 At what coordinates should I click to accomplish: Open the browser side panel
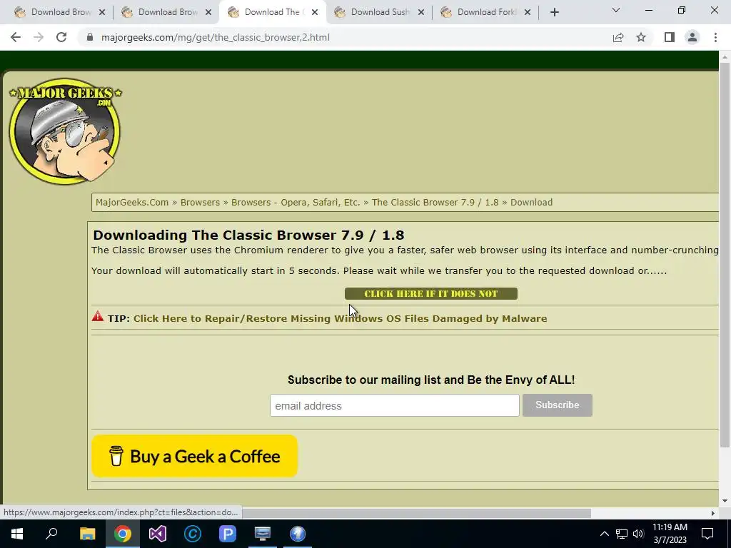pyautogui.click(x=670, y=37)
